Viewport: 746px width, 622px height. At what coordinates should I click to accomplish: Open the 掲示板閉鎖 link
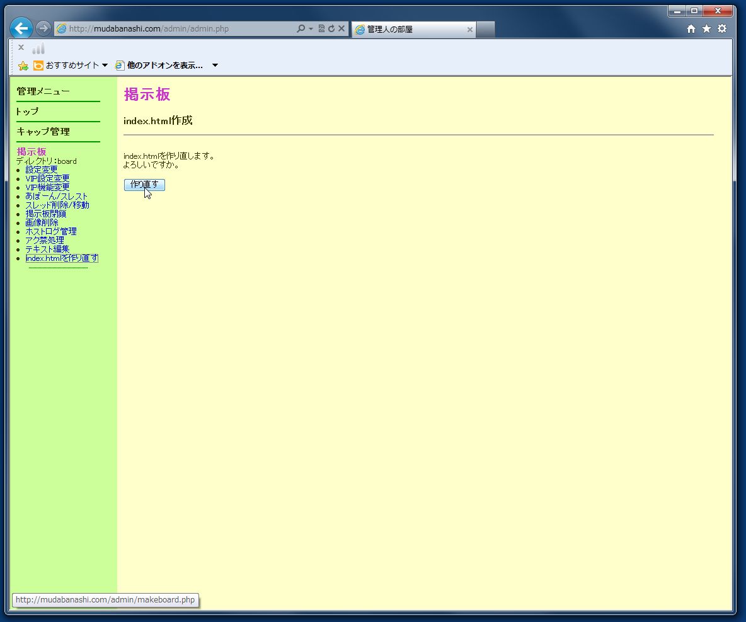(x=45, y=214)
